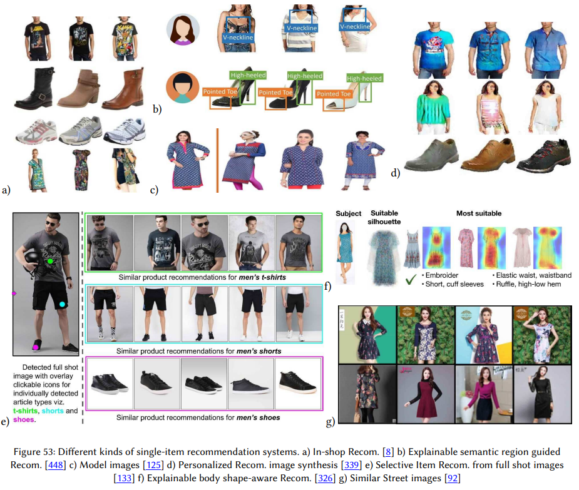The image size is (579, 490).
Task: Open citation link 125
Action: click(153, 465)
